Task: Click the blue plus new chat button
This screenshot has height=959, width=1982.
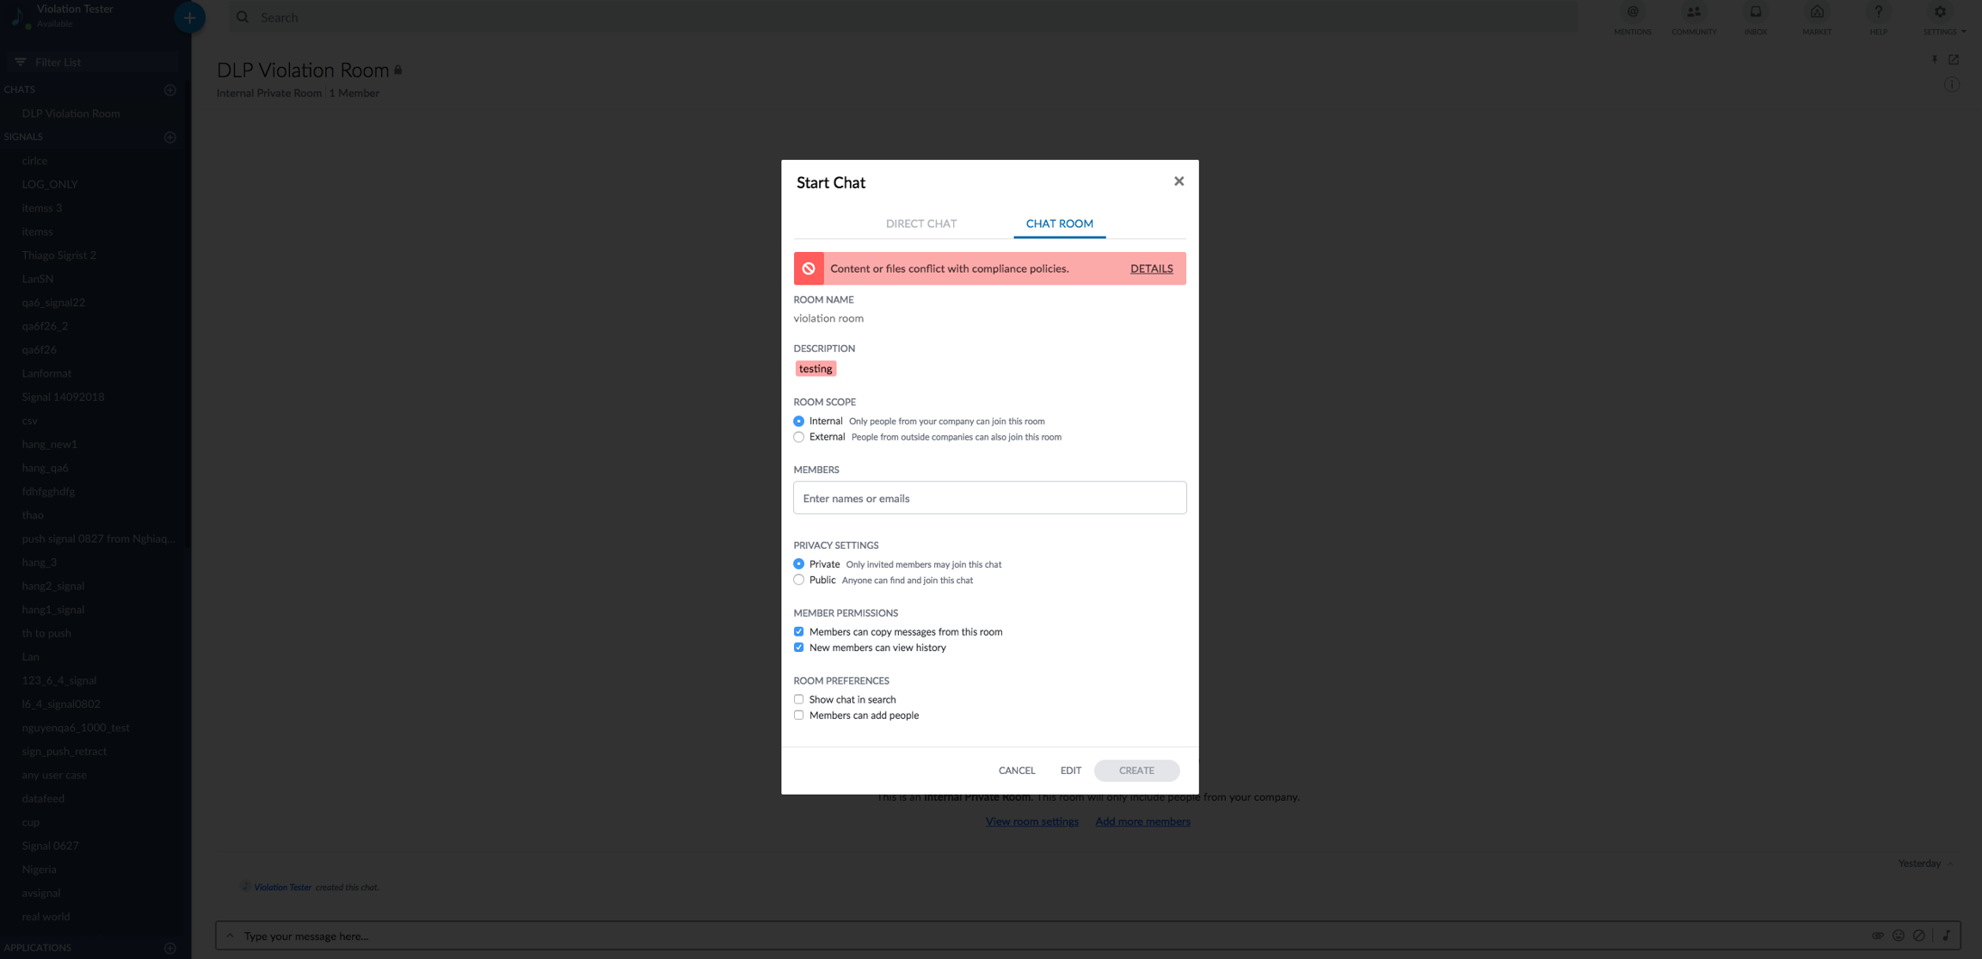Action: point(189,17)
